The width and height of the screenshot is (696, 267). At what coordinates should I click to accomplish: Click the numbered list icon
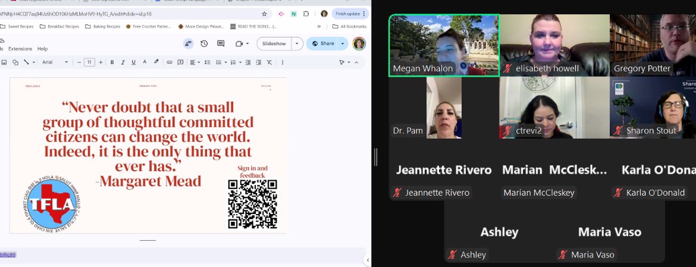click(233, 62)
